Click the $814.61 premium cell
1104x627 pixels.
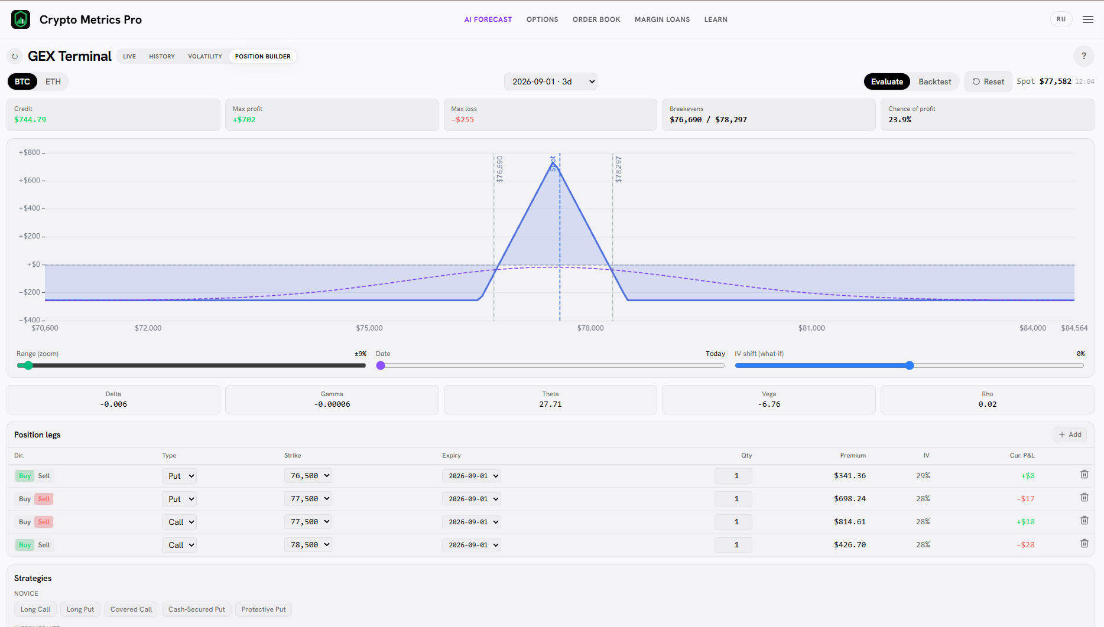(x=849, y=522)
